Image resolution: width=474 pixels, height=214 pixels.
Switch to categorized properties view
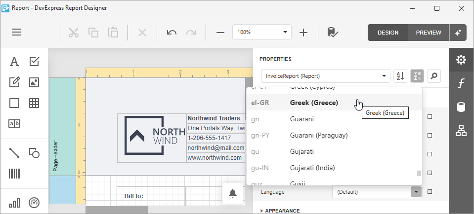point(417,76)
